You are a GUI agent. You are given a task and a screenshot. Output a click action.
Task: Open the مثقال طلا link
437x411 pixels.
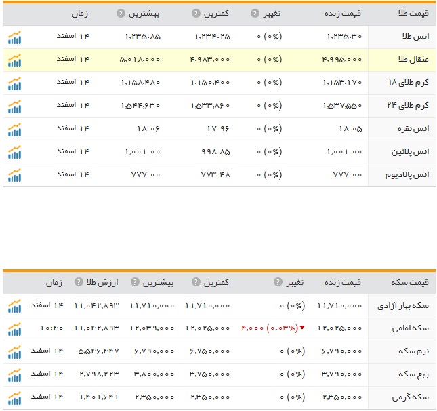[x=413, y=60]
